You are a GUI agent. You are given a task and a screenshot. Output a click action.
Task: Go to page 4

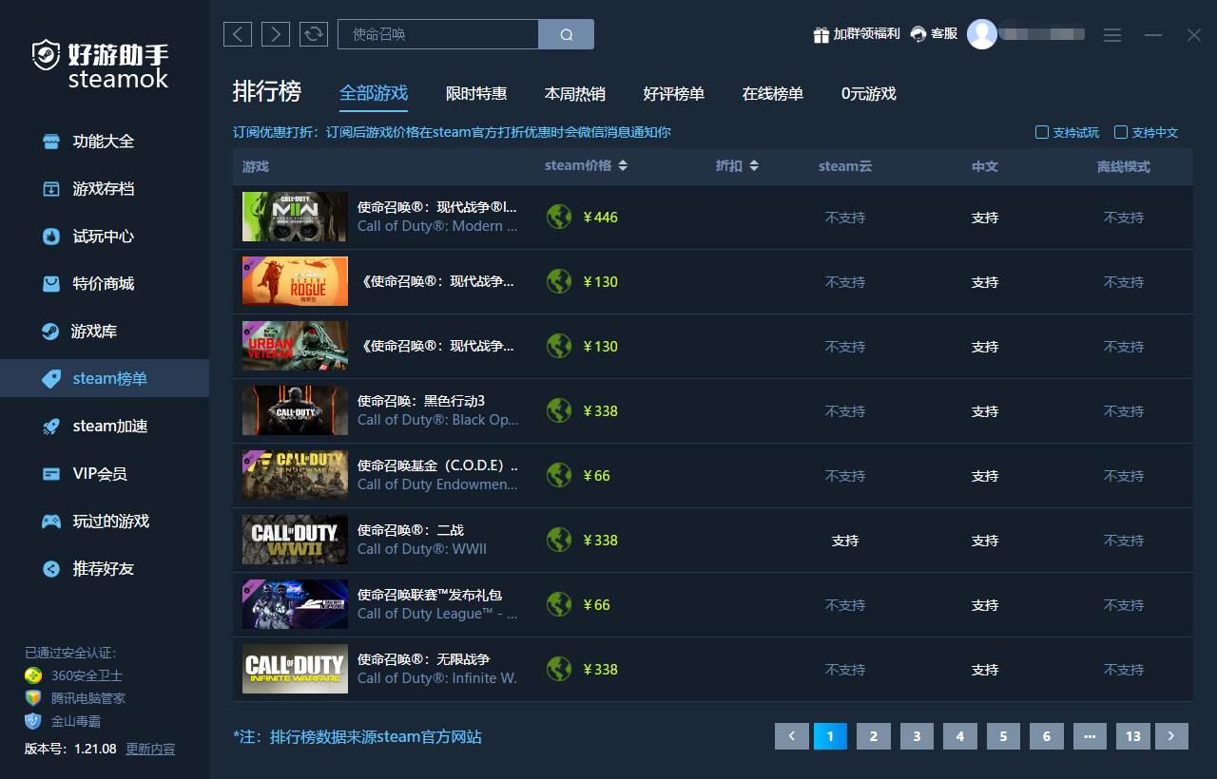click(960, 736)
